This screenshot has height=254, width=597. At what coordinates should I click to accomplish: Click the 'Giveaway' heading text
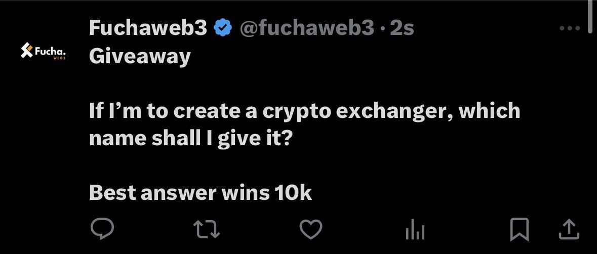(x=139, y=56)
